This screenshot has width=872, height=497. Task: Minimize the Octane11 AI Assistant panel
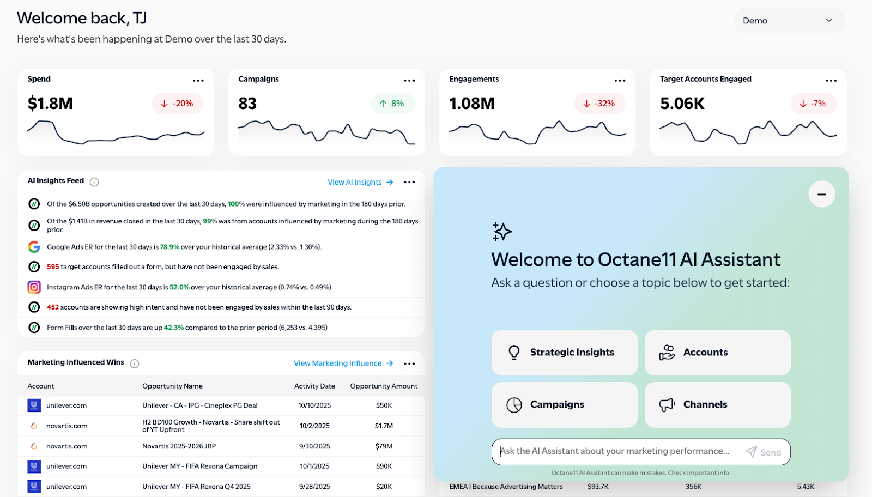coord(821,194)
